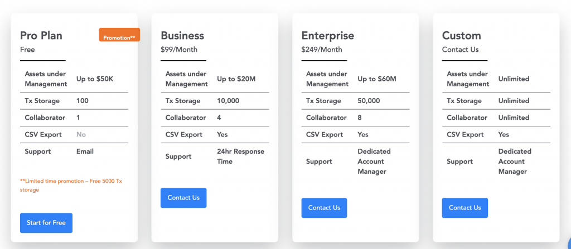The image size is (571, 249).
Task: Click the limited time promotion note
Action: point(71,185)
